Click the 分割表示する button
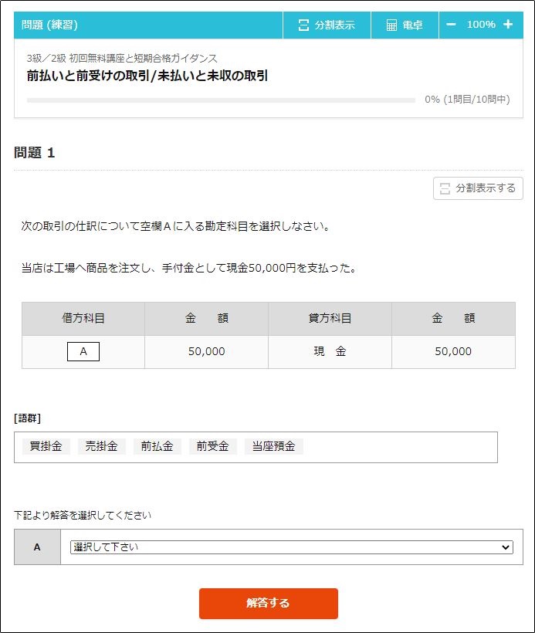Screen dimensions: 535x633 (x=478, y=188)
